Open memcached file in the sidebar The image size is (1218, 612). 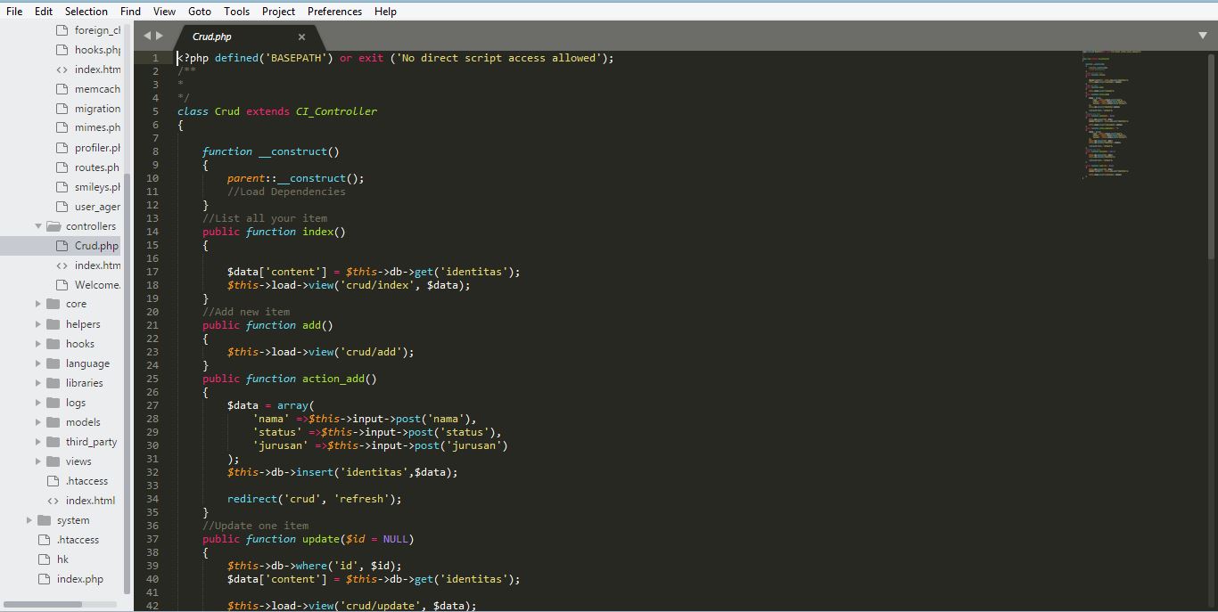97,89
